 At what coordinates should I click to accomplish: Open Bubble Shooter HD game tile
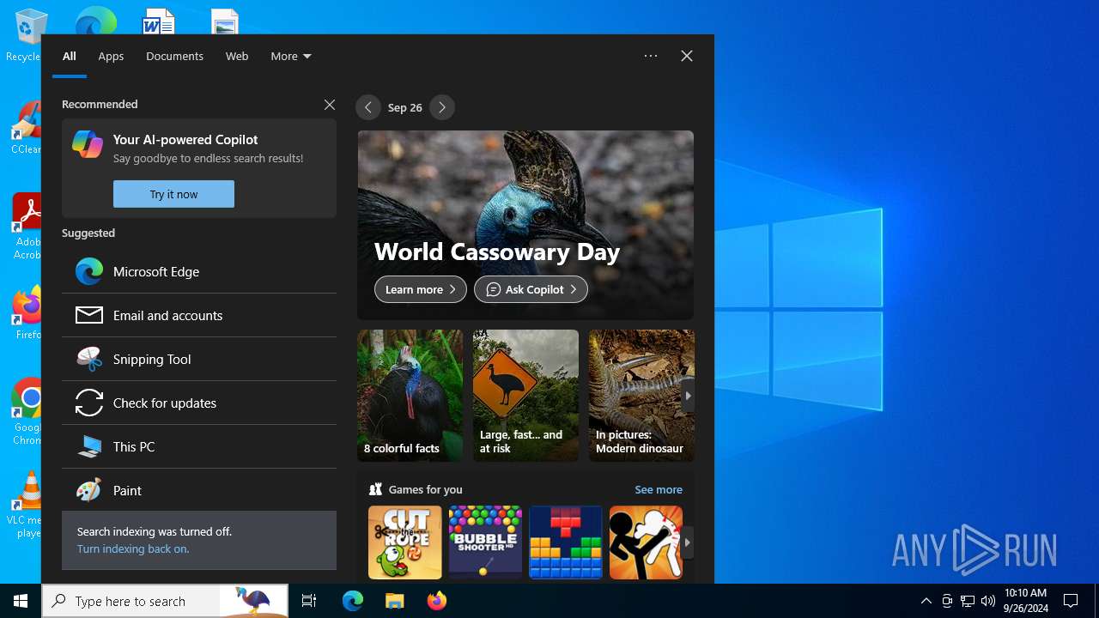coord(485,542)
